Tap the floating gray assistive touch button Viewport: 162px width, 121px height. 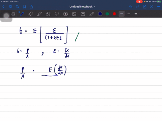6,16
